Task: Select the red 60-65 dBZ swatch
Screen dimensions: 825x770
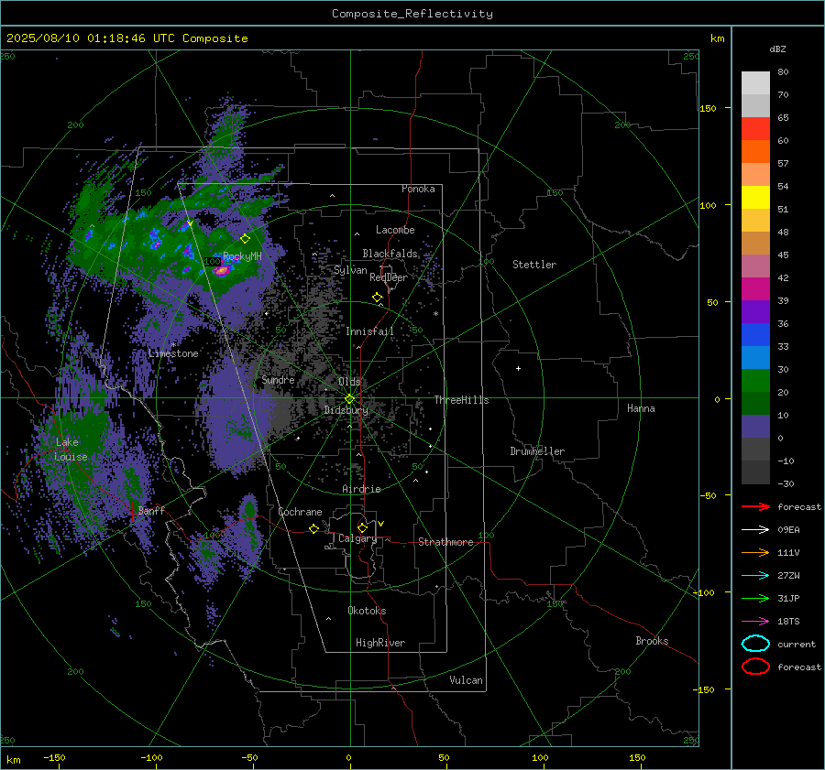Action: [x=755, y=128]
